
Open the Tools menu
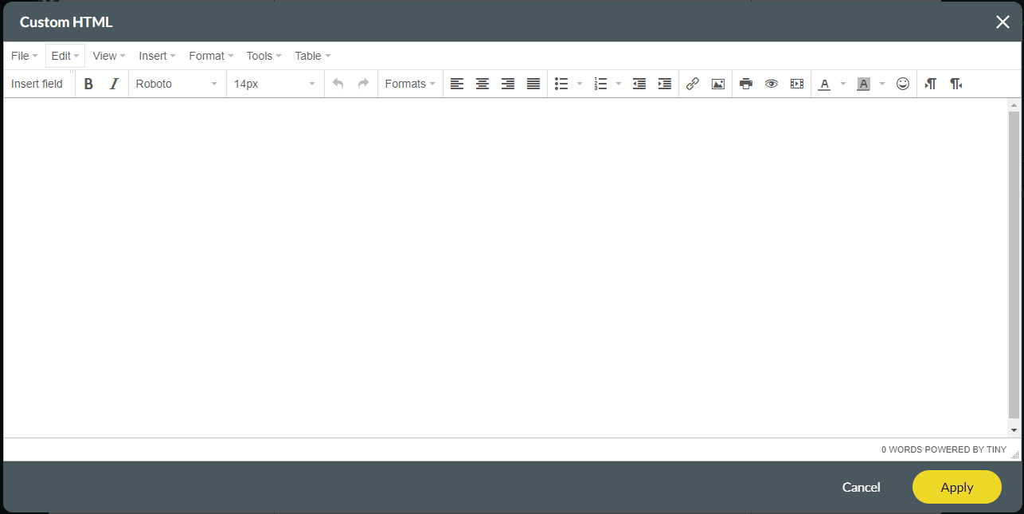pos(263,55)
